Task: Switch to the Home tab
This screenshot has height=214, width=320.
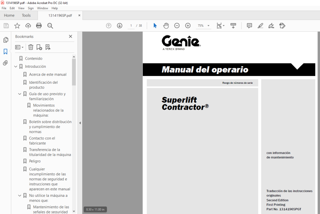Action: click(9, 15)
